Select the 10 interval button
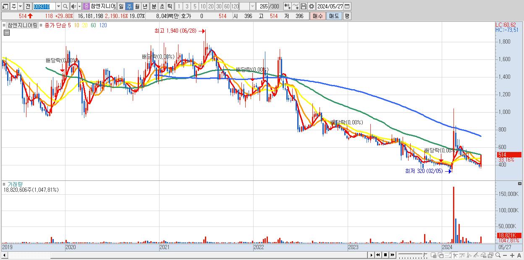The height and width of the screenshot is (260, 524). [203, 6]
